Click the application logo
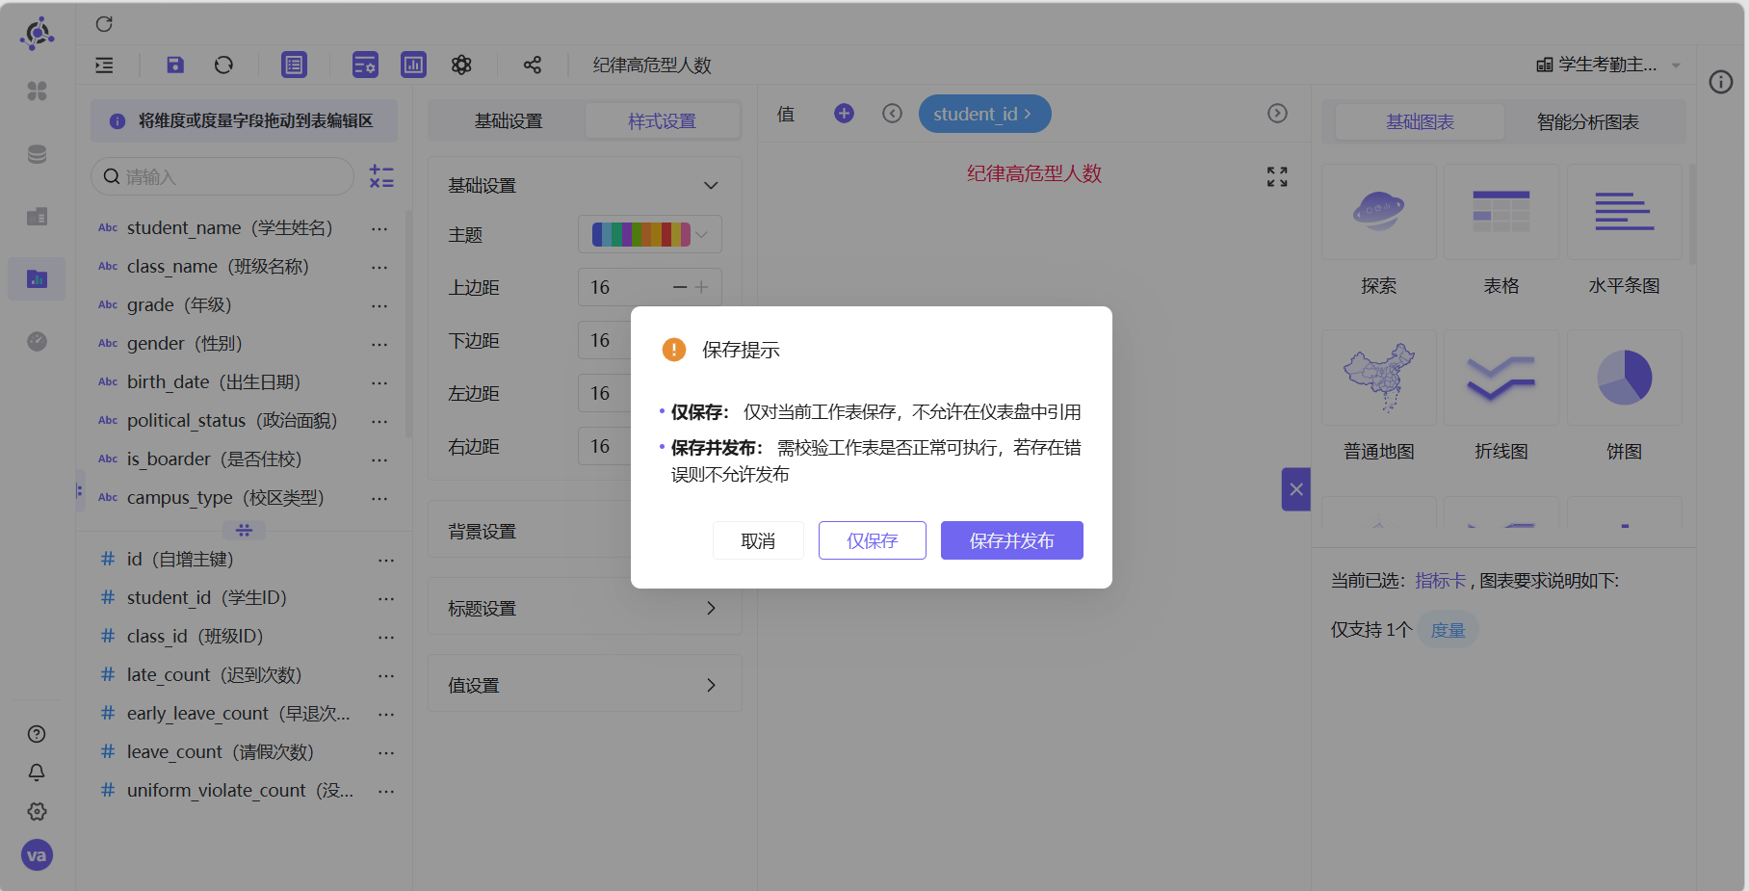1749x891 pixels. coord(37,34)
